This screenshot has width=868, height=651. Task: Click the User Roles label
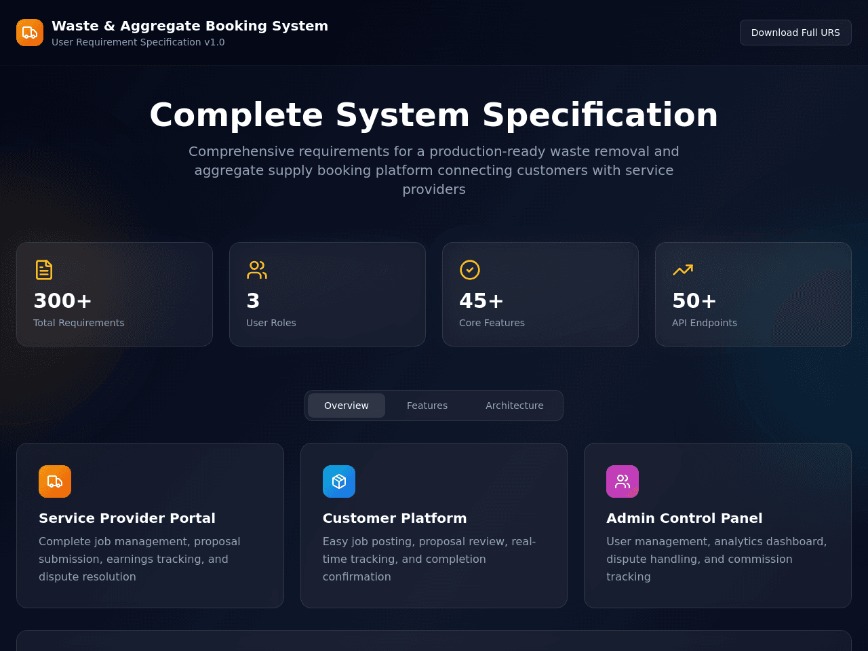[x=271, y=323]
